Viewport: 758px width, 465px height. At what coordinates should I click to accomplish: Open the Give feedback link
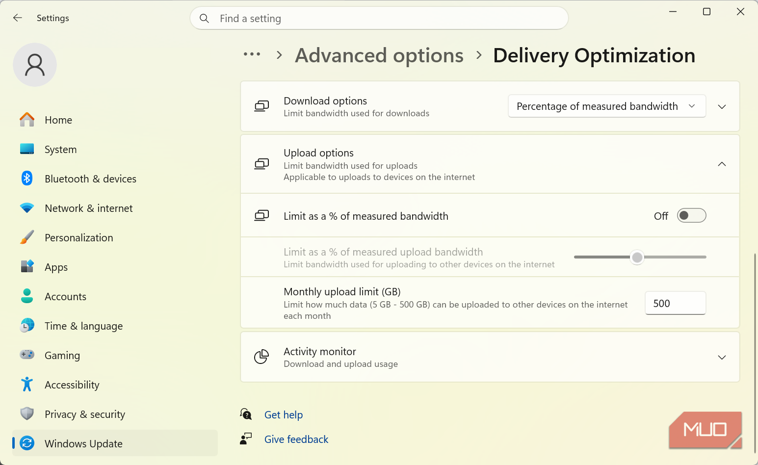[x=296, y=439]
